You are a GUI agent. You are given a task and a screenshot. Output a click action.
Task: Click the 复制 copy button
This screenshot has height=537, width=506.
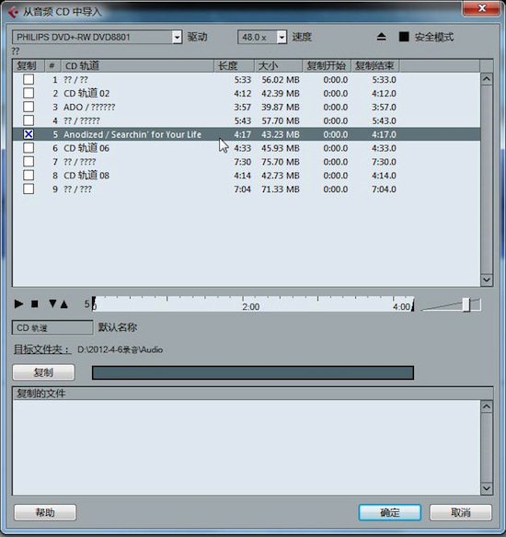43,372
